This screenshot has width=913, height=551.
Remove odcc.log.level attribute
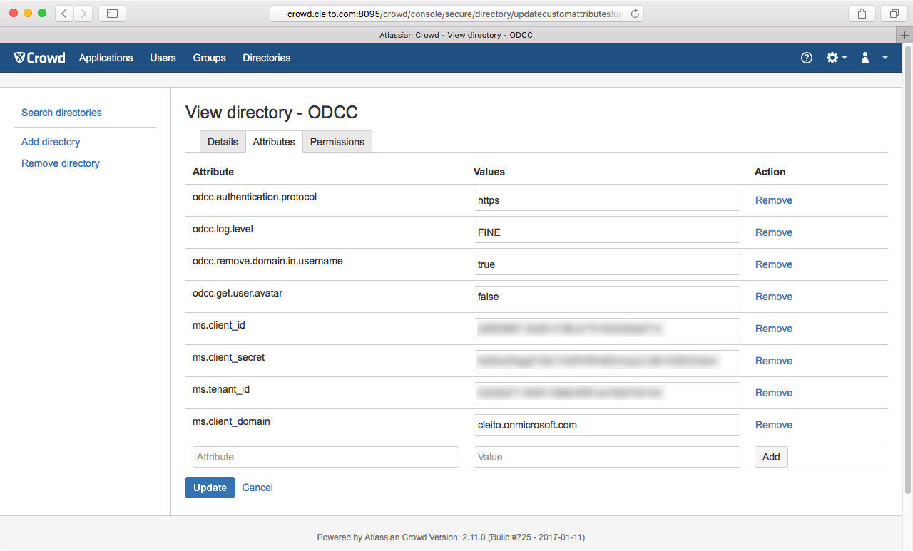point(774,232)
